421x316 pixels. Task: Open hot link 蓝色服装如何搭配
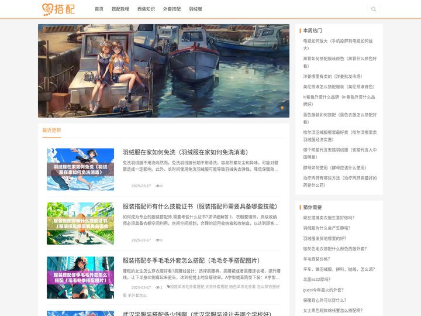click(x=340, y=118)
